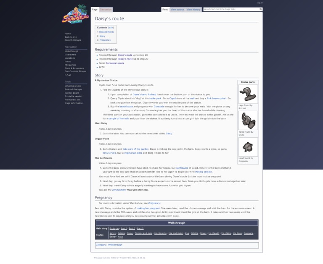Open DarkCookie's Stream sidebar link
Screen dimensions: 323x264
point(75,71)
